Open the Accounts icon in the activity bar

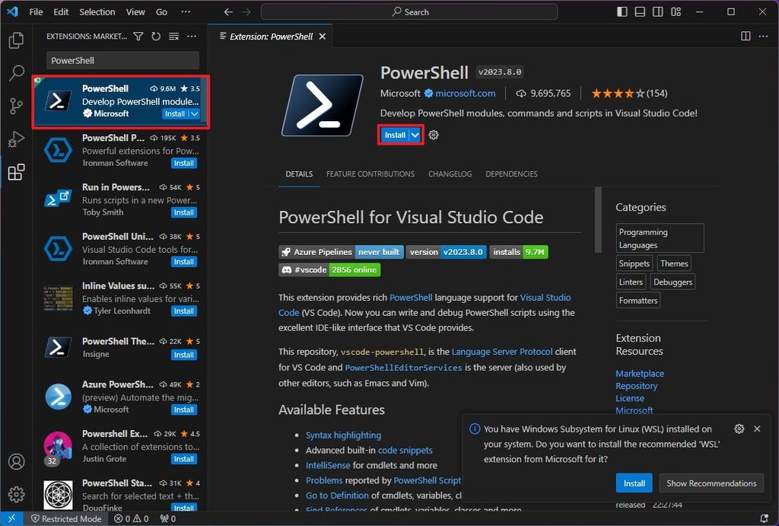click(x=17, y=461)
